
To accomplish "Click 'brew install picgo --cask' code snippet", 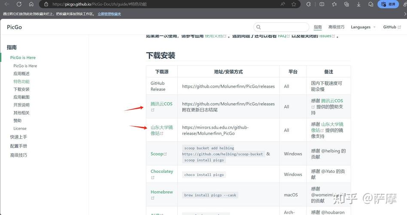I will (x=210, y=195).
